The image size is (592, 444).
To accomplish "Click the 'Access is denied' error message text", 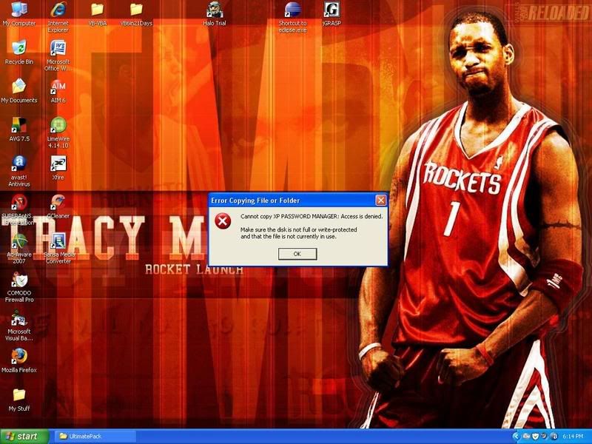I will (x=312, y=216).
